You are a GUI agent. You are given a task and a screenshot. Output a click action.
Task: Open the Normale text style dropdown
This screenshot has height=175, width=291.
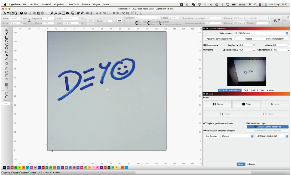[x=259, y=18]
